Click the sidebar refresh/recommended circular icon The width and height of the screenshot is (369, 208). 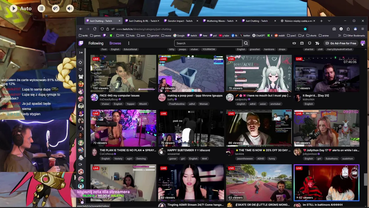(x=81, y=62)
